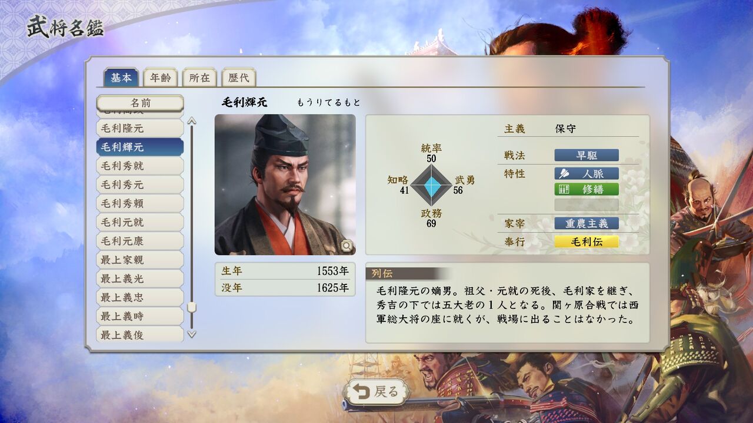Choose 最上義光 in the officer list

click(140, 278)
